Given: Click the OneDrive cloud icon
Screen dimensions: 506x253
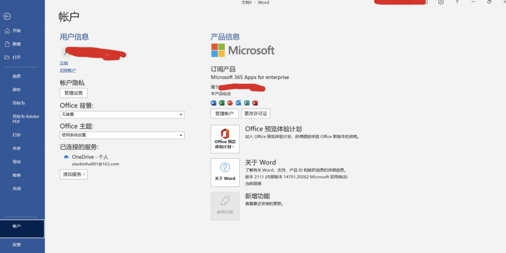Looking at the screenshot, I should point(66,157).
